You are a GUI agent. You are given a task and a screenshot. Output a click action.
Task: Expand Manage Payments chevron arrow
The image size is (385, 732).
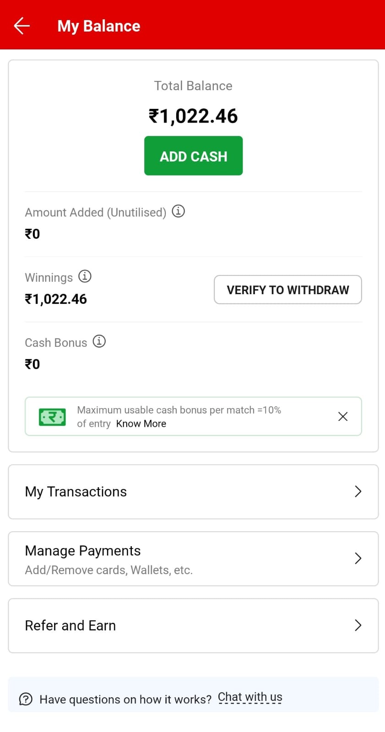358,558
